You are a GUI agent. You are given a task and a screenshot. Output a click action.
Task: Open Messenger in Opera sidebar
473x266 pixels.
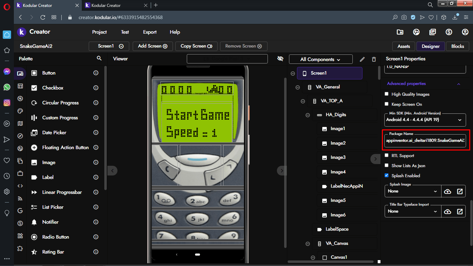[x=7, y=71]
